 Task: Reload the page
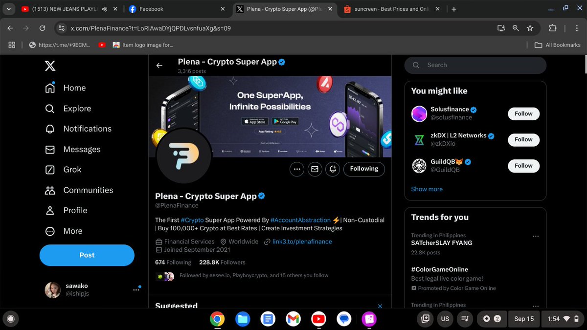pos(42,28)
